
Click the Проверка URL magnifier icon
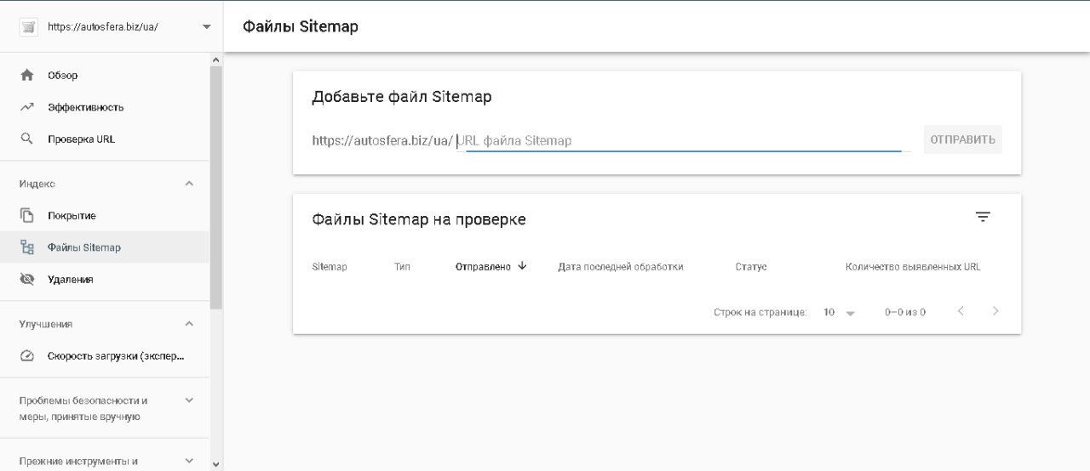coord(27,139)
